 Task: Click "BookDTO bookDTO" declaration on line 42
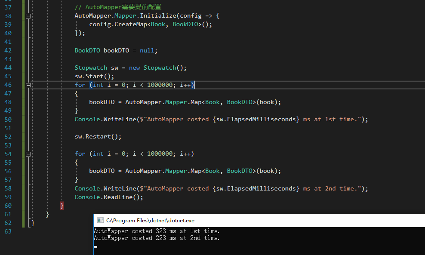pos(102,50)
